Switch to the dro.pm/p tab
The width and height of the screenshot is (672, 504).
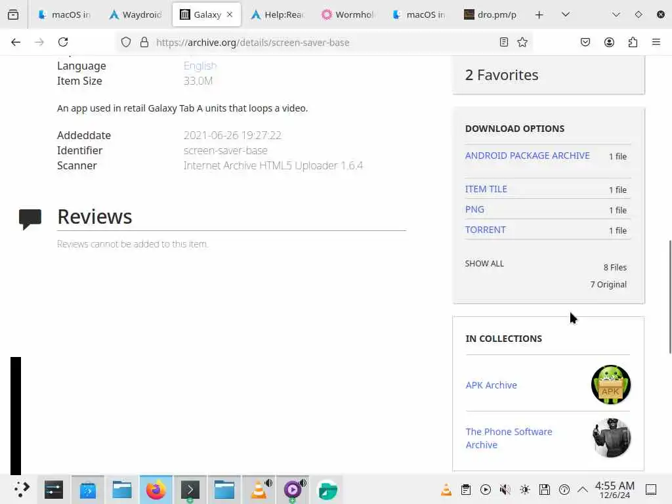pos(490,14)
